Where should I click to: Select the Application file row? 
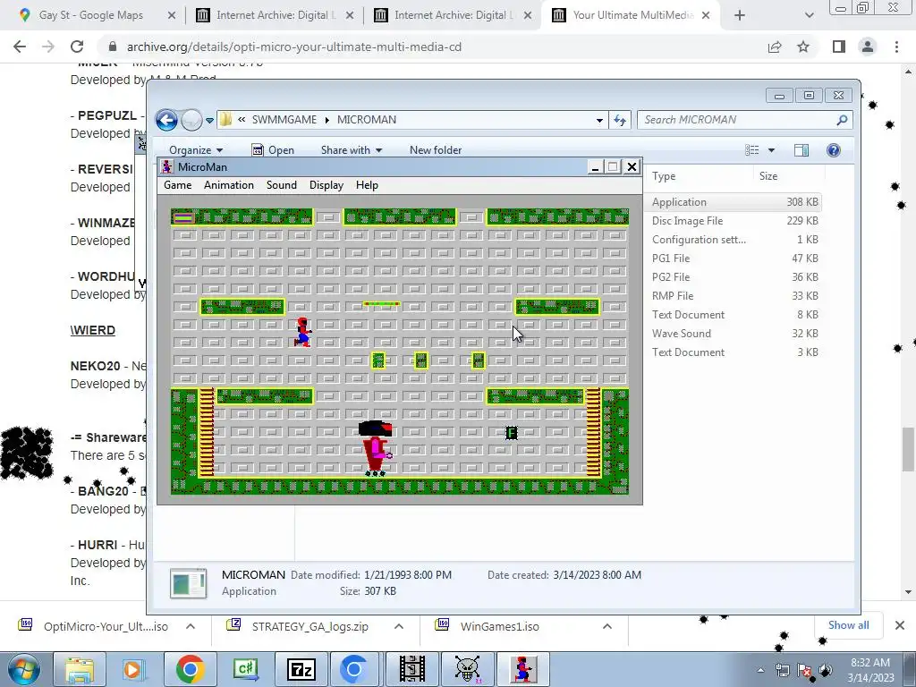[x=734, y=202]
